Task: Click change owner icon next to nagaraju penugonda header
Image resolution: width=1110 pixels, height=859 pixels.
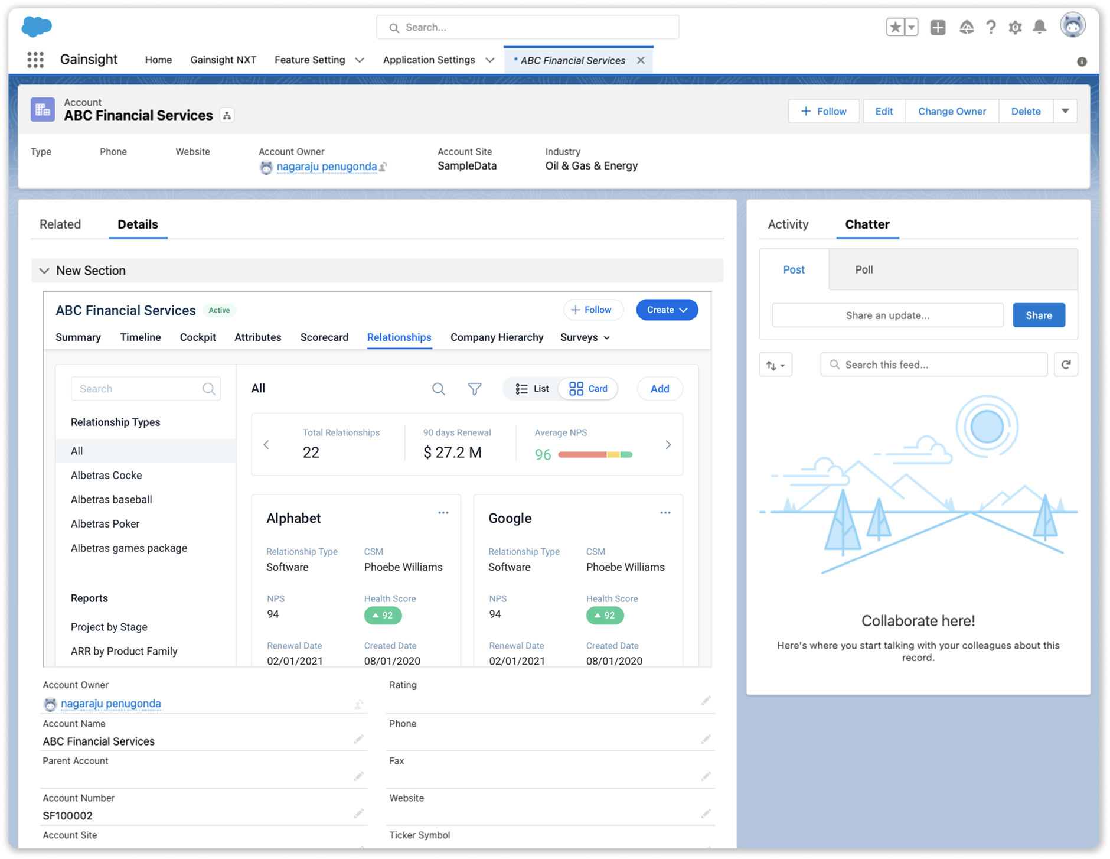Action: (x=383, y=167)
